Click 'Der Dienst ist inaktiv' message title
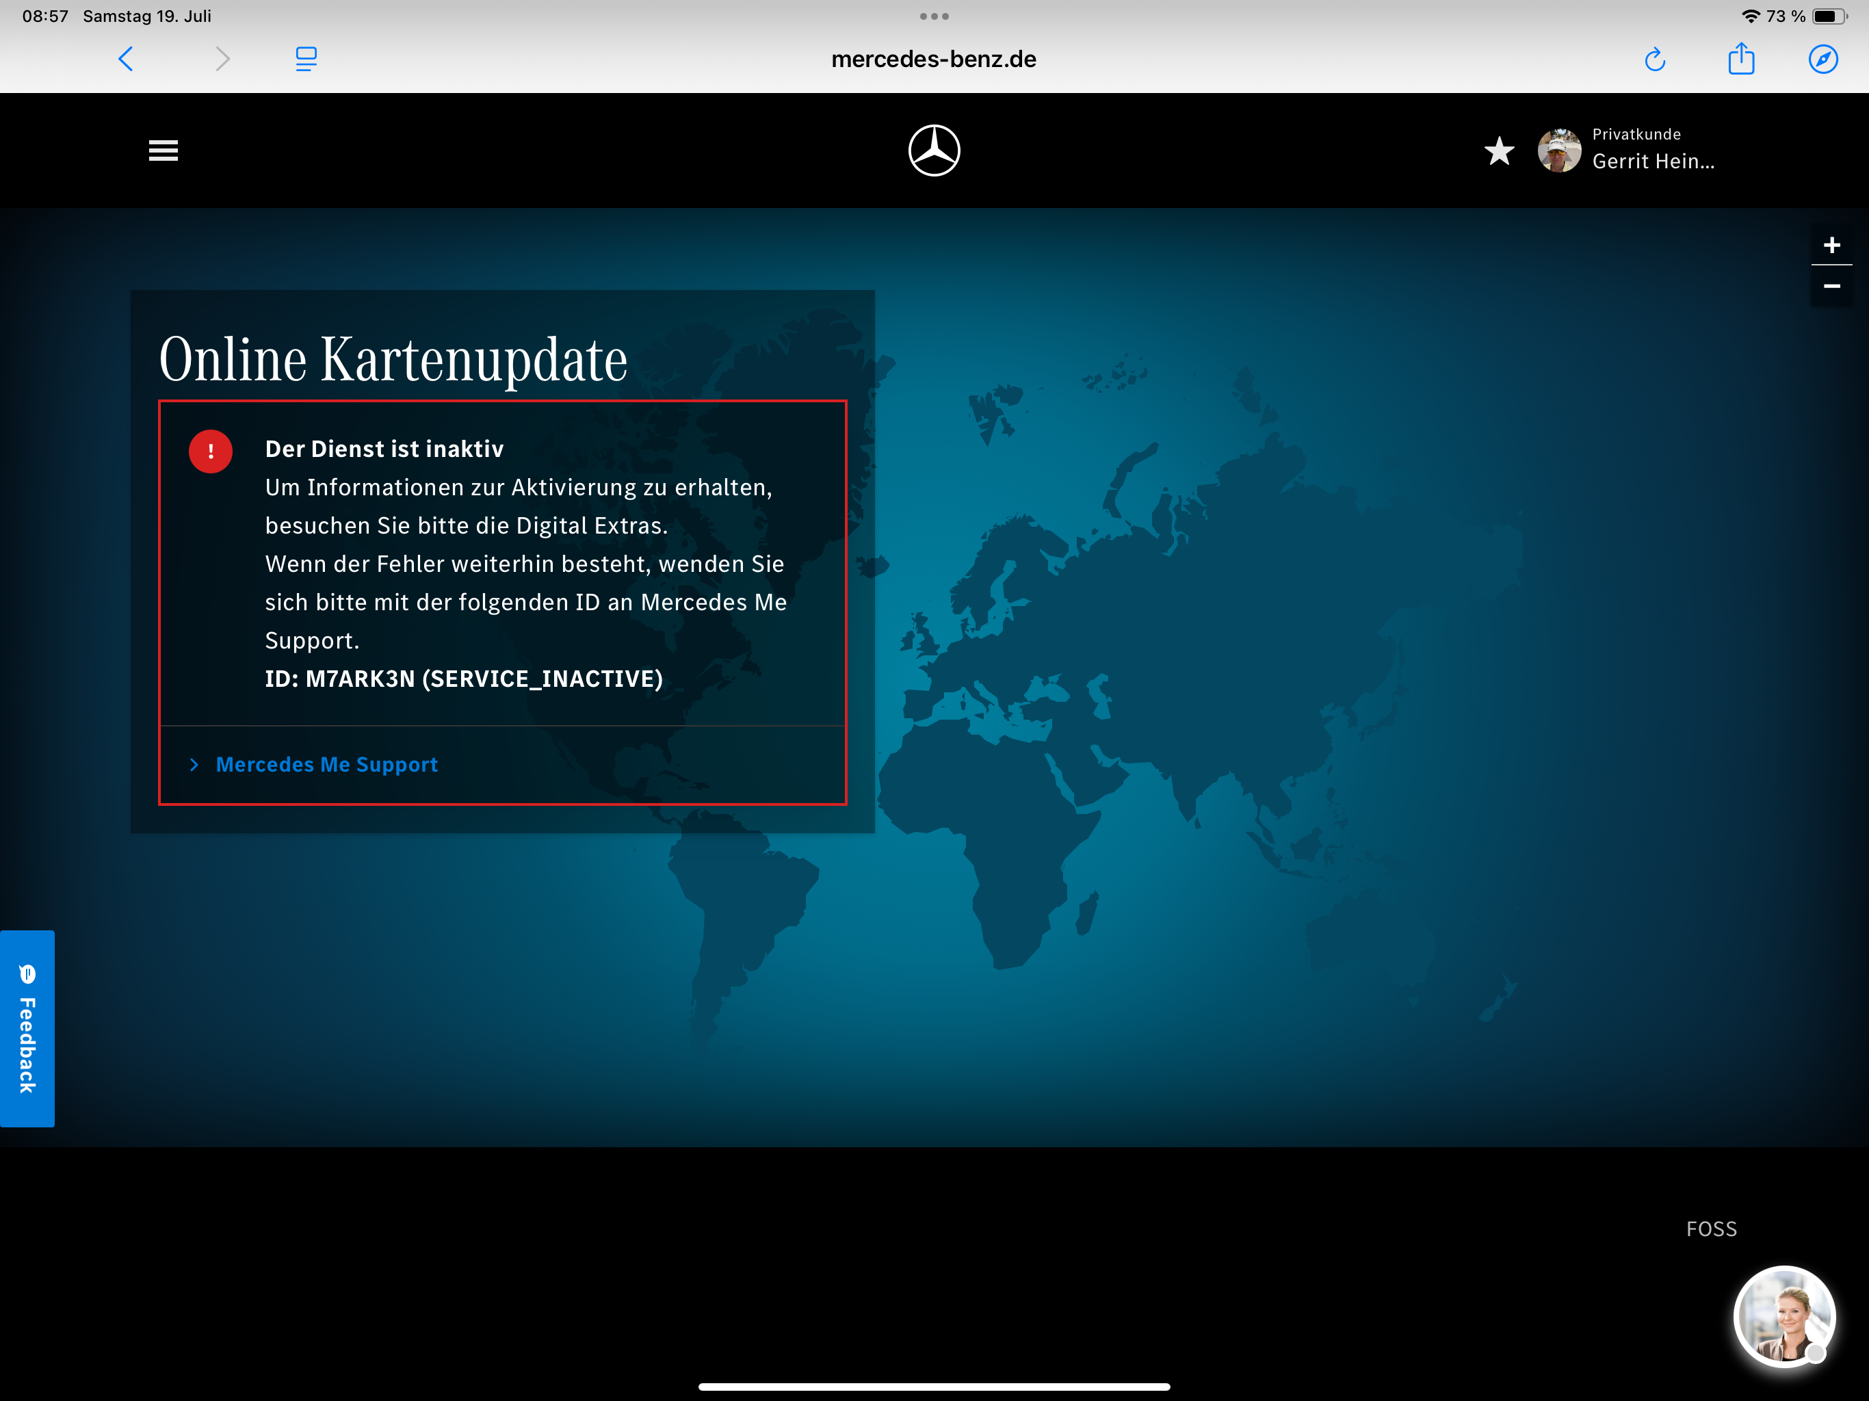The image size is (1869, 1401). tap(384, 449)
